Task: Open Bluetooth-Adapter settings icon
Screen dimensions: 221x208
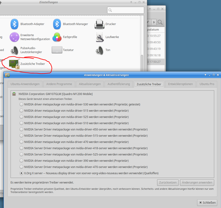Action: 14,24
